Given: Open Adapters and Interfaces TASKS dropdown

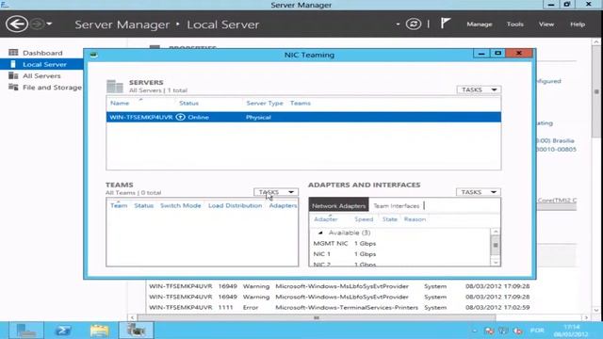Looking at the screenshot, I should (478, 192).
